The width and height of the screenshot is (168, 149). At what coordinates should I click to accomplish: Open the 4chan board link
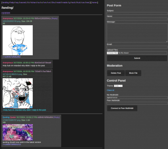coord(33,2)
